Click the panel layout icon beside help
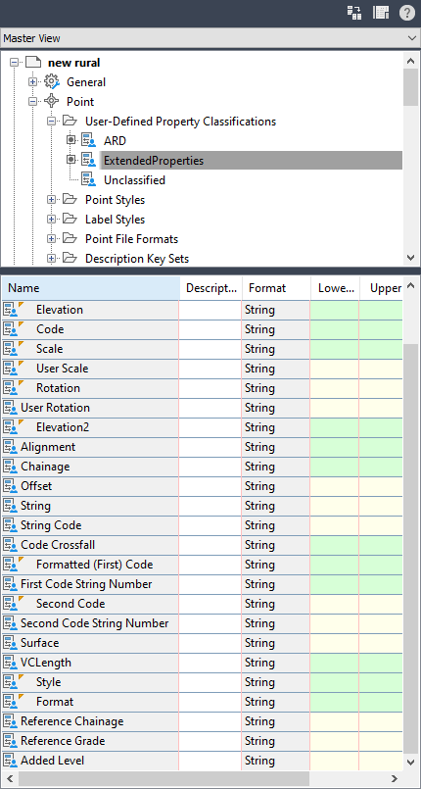The image size is (421, 789). coord(381,13)
